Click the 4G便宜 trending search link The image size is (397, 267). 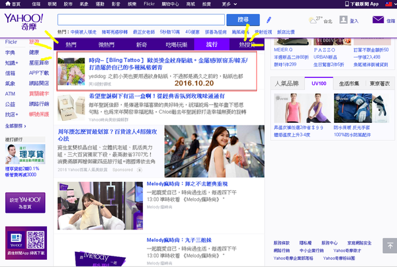(192, 32)
